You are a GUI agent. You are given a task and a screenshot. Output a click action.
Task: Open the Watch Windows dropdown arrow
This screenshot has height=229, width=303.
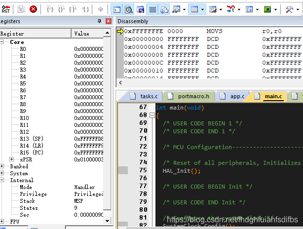(184, 9)
